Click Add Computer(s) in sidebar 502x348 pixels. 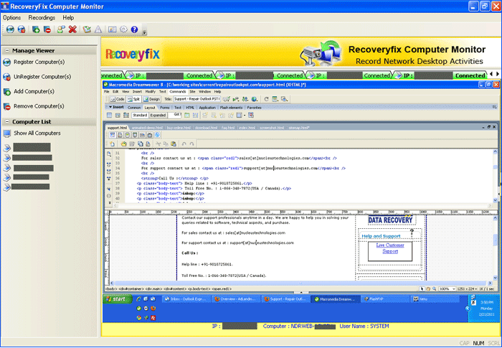coord(29,92)
